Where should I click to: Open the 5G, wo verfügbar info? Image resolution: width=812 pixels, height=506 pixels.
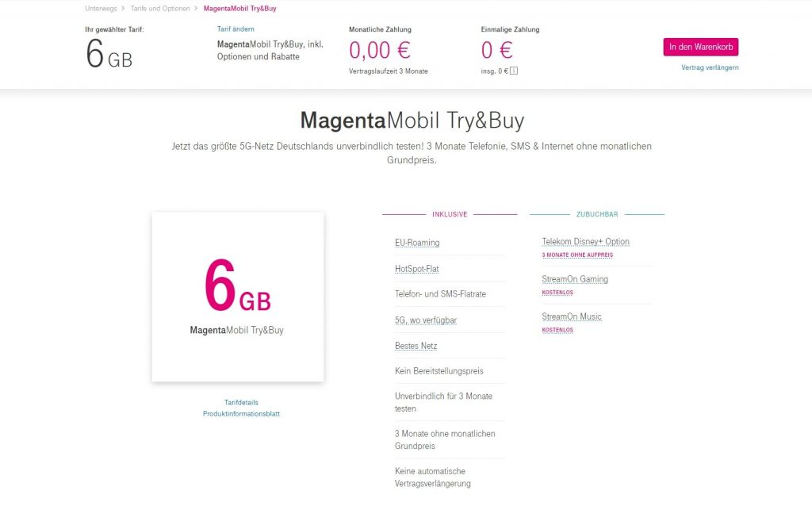pos(426,320)
